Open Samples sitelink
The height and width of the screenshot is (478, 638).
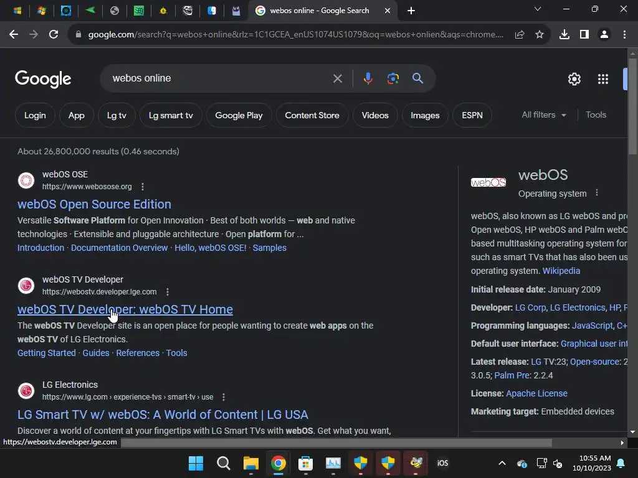point(269,248)
